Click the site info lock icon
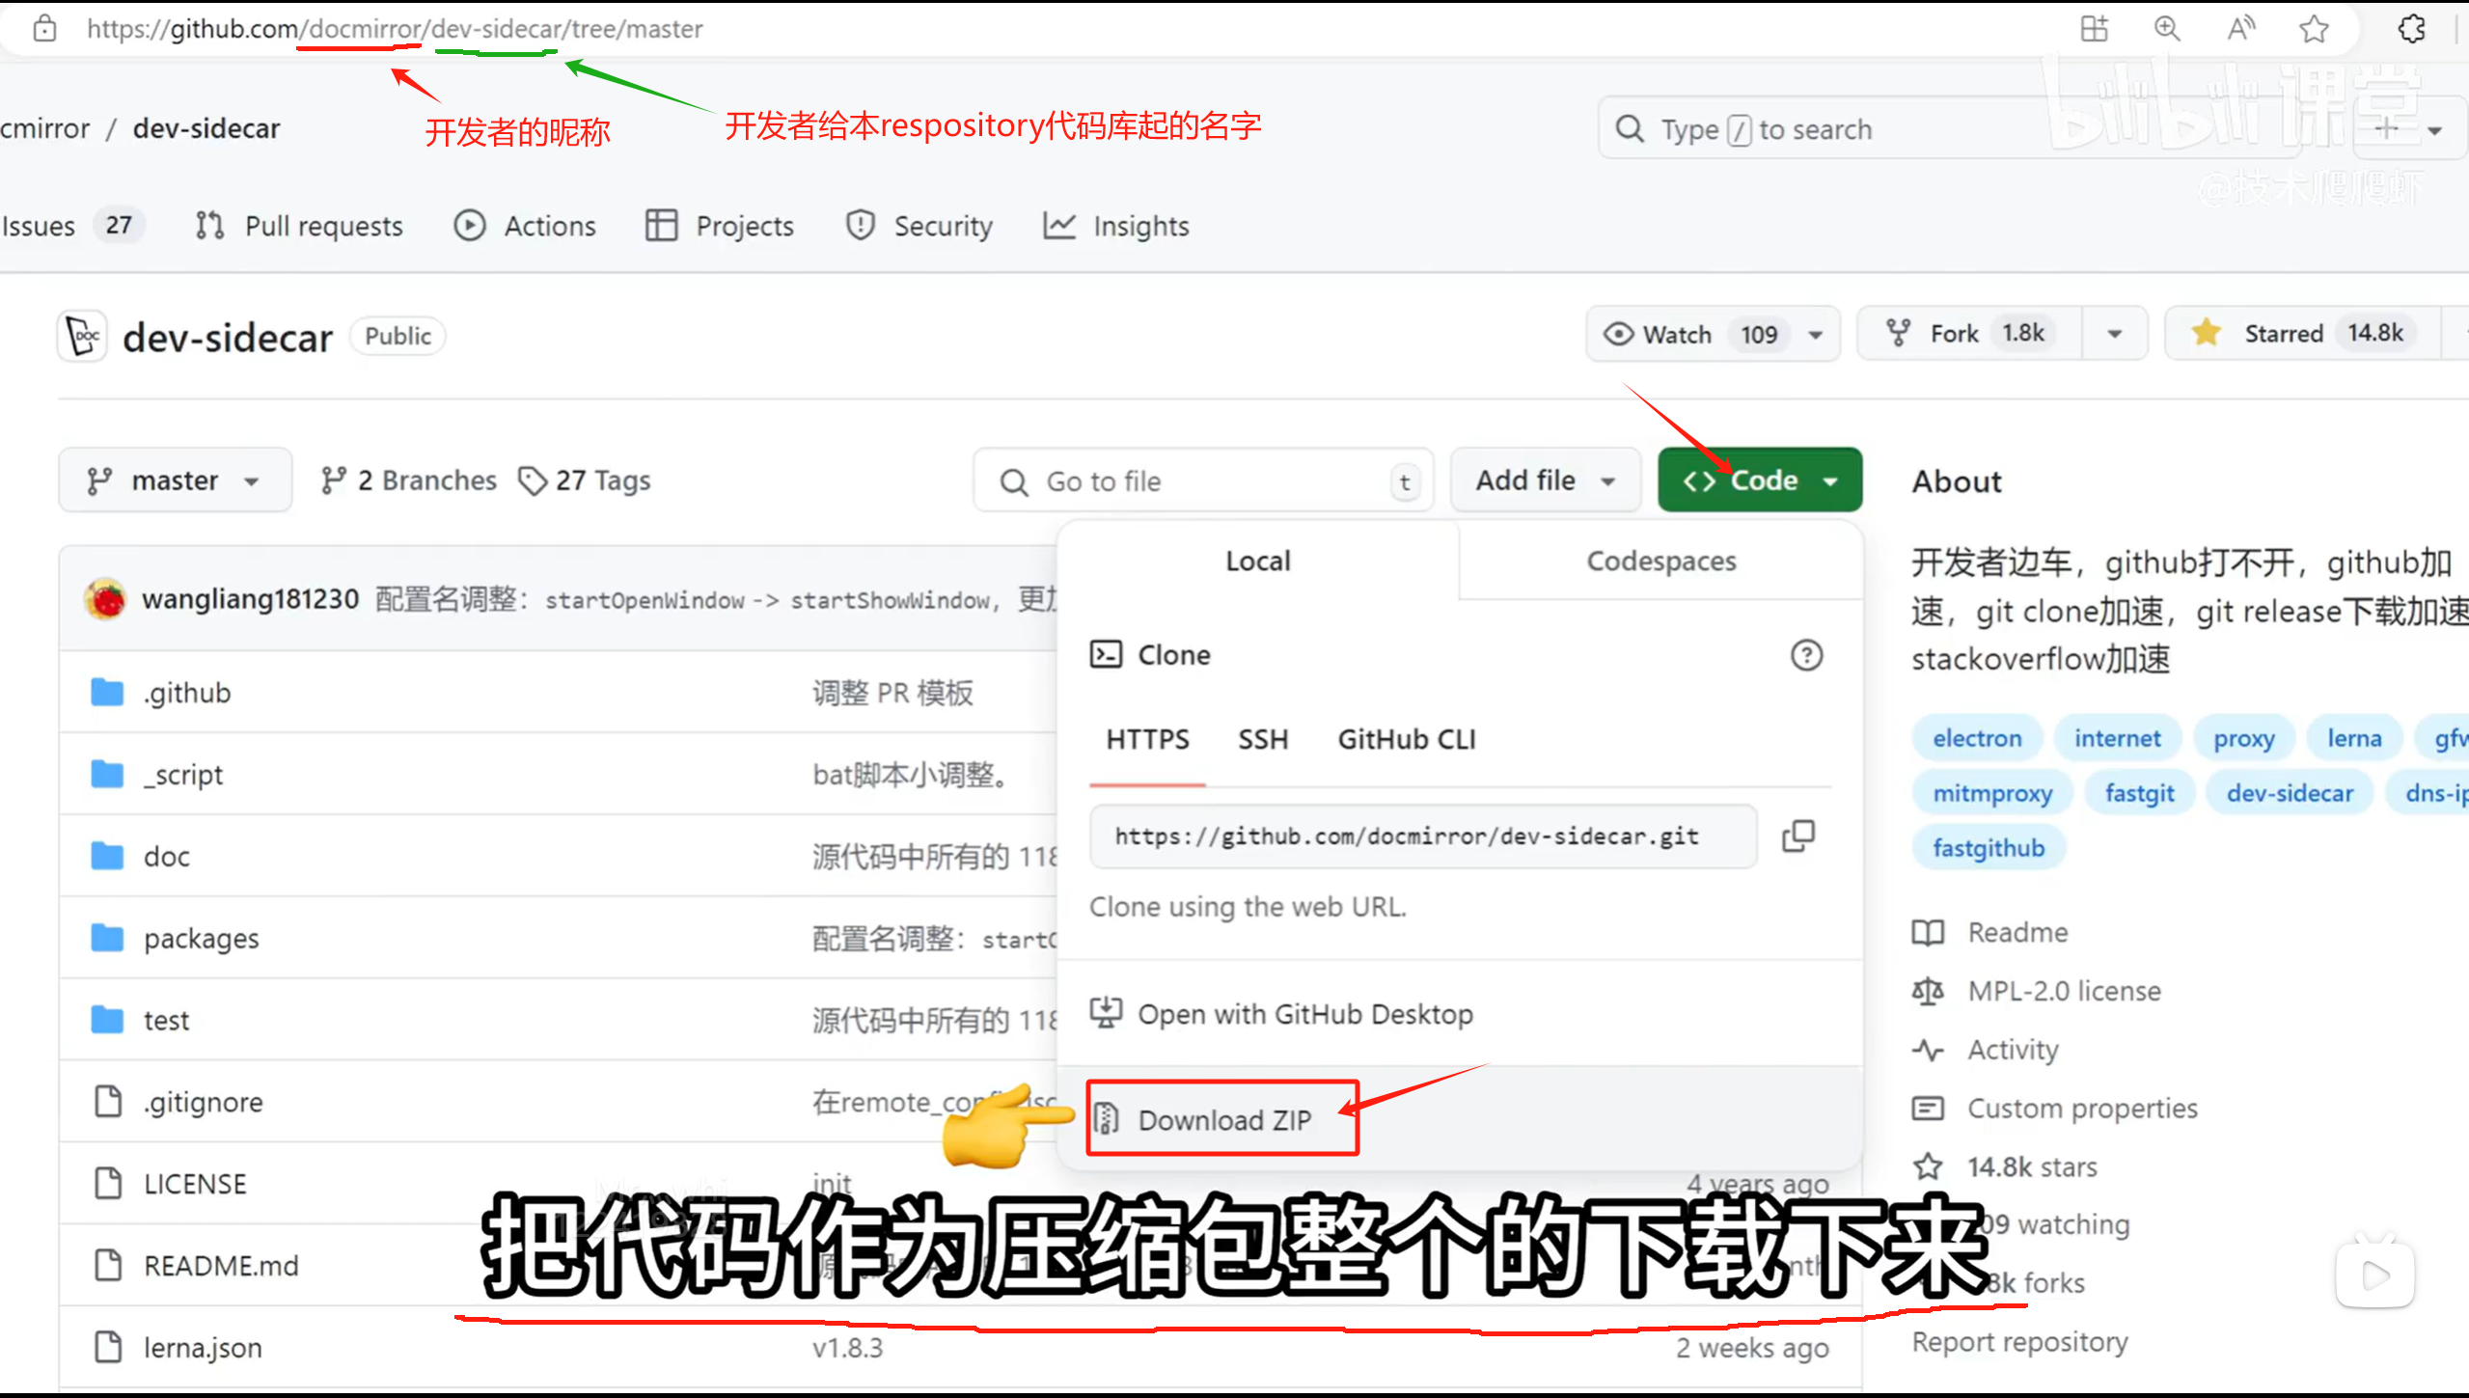Image resolution: width=2469 pixels, height=1398 pixels. 44,29
